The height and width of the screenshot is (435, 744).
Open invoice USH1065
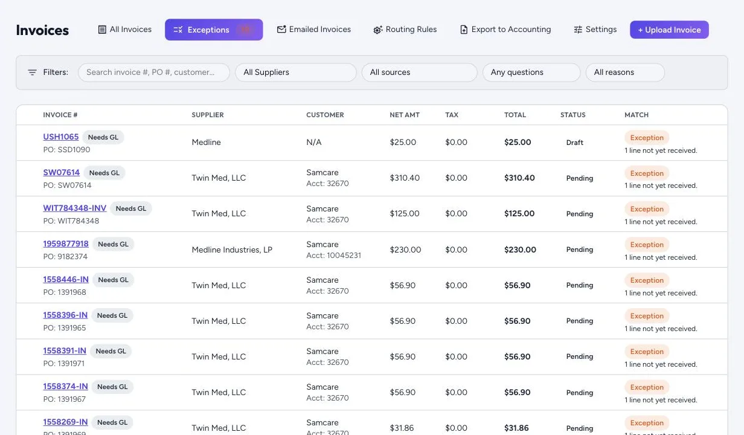(x=61, y=137)
